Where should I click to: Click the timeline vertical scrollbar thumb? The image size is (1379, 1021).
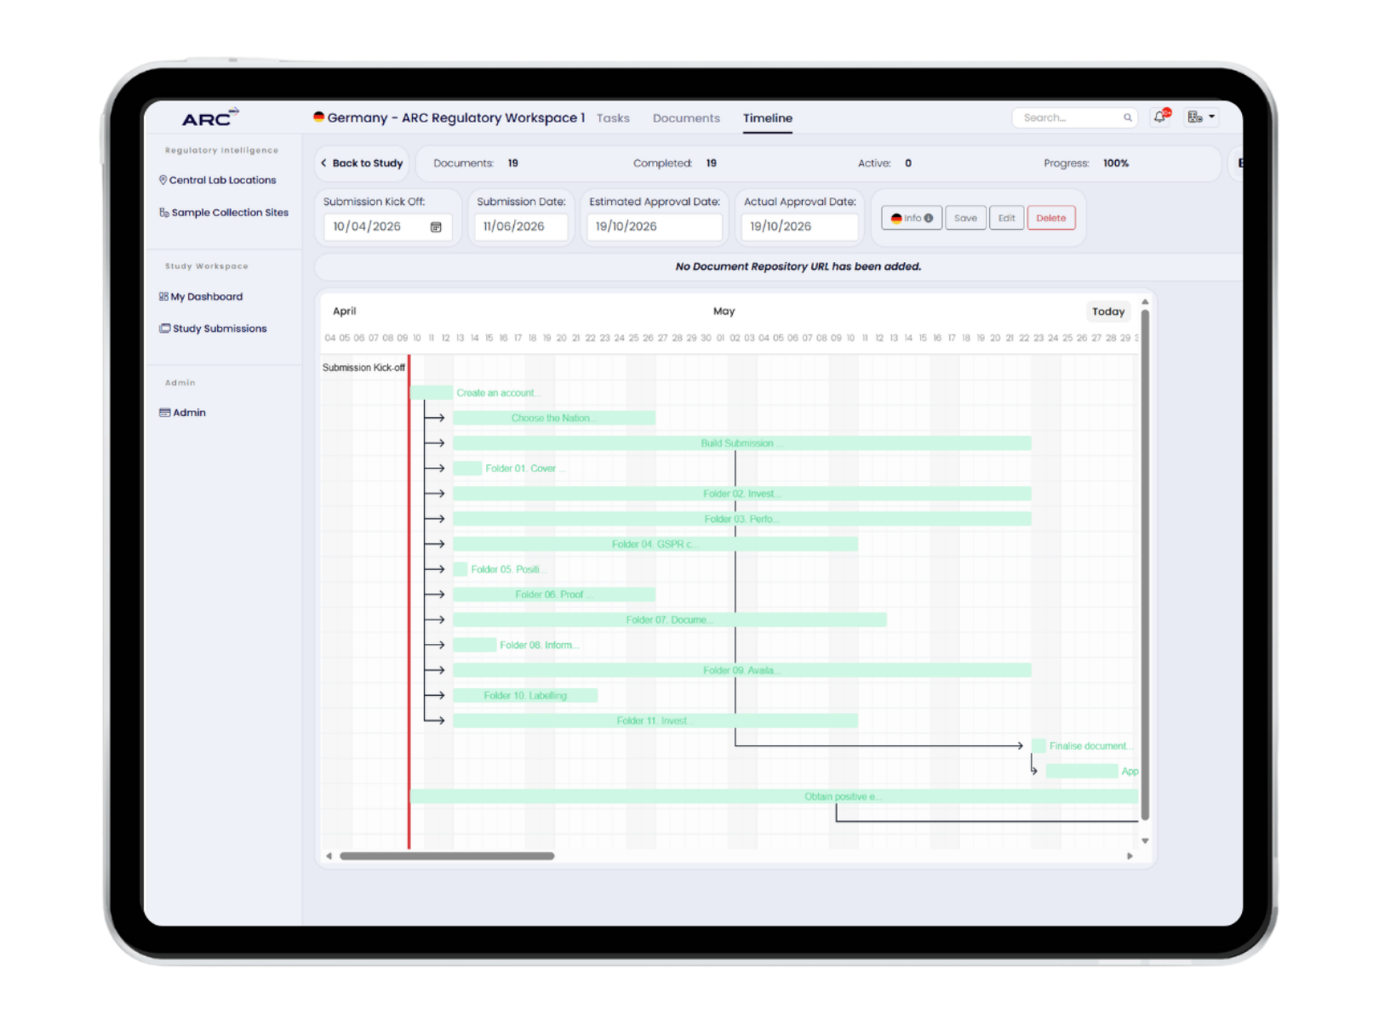[1145, 564]
